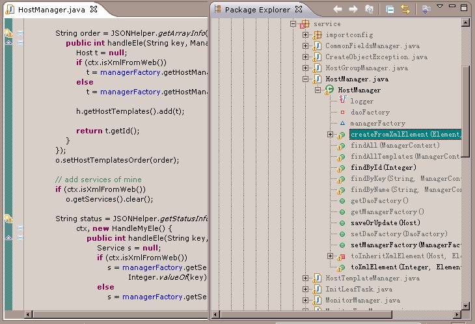Click the toInheritXmlElement private method icon
The width and height of the screenshot is (475, 324).
[x=342, y=257]
